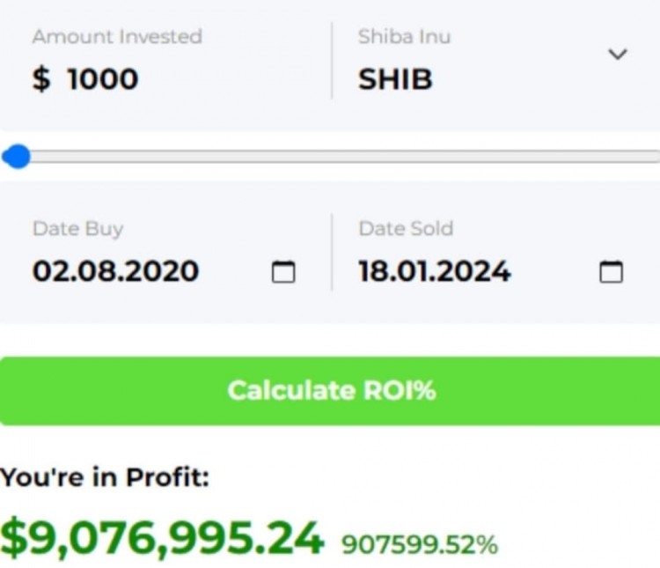This screenshot has height=568, width=660.
Task: Click the "You're in Profit:" label
Action: [105, 477]
